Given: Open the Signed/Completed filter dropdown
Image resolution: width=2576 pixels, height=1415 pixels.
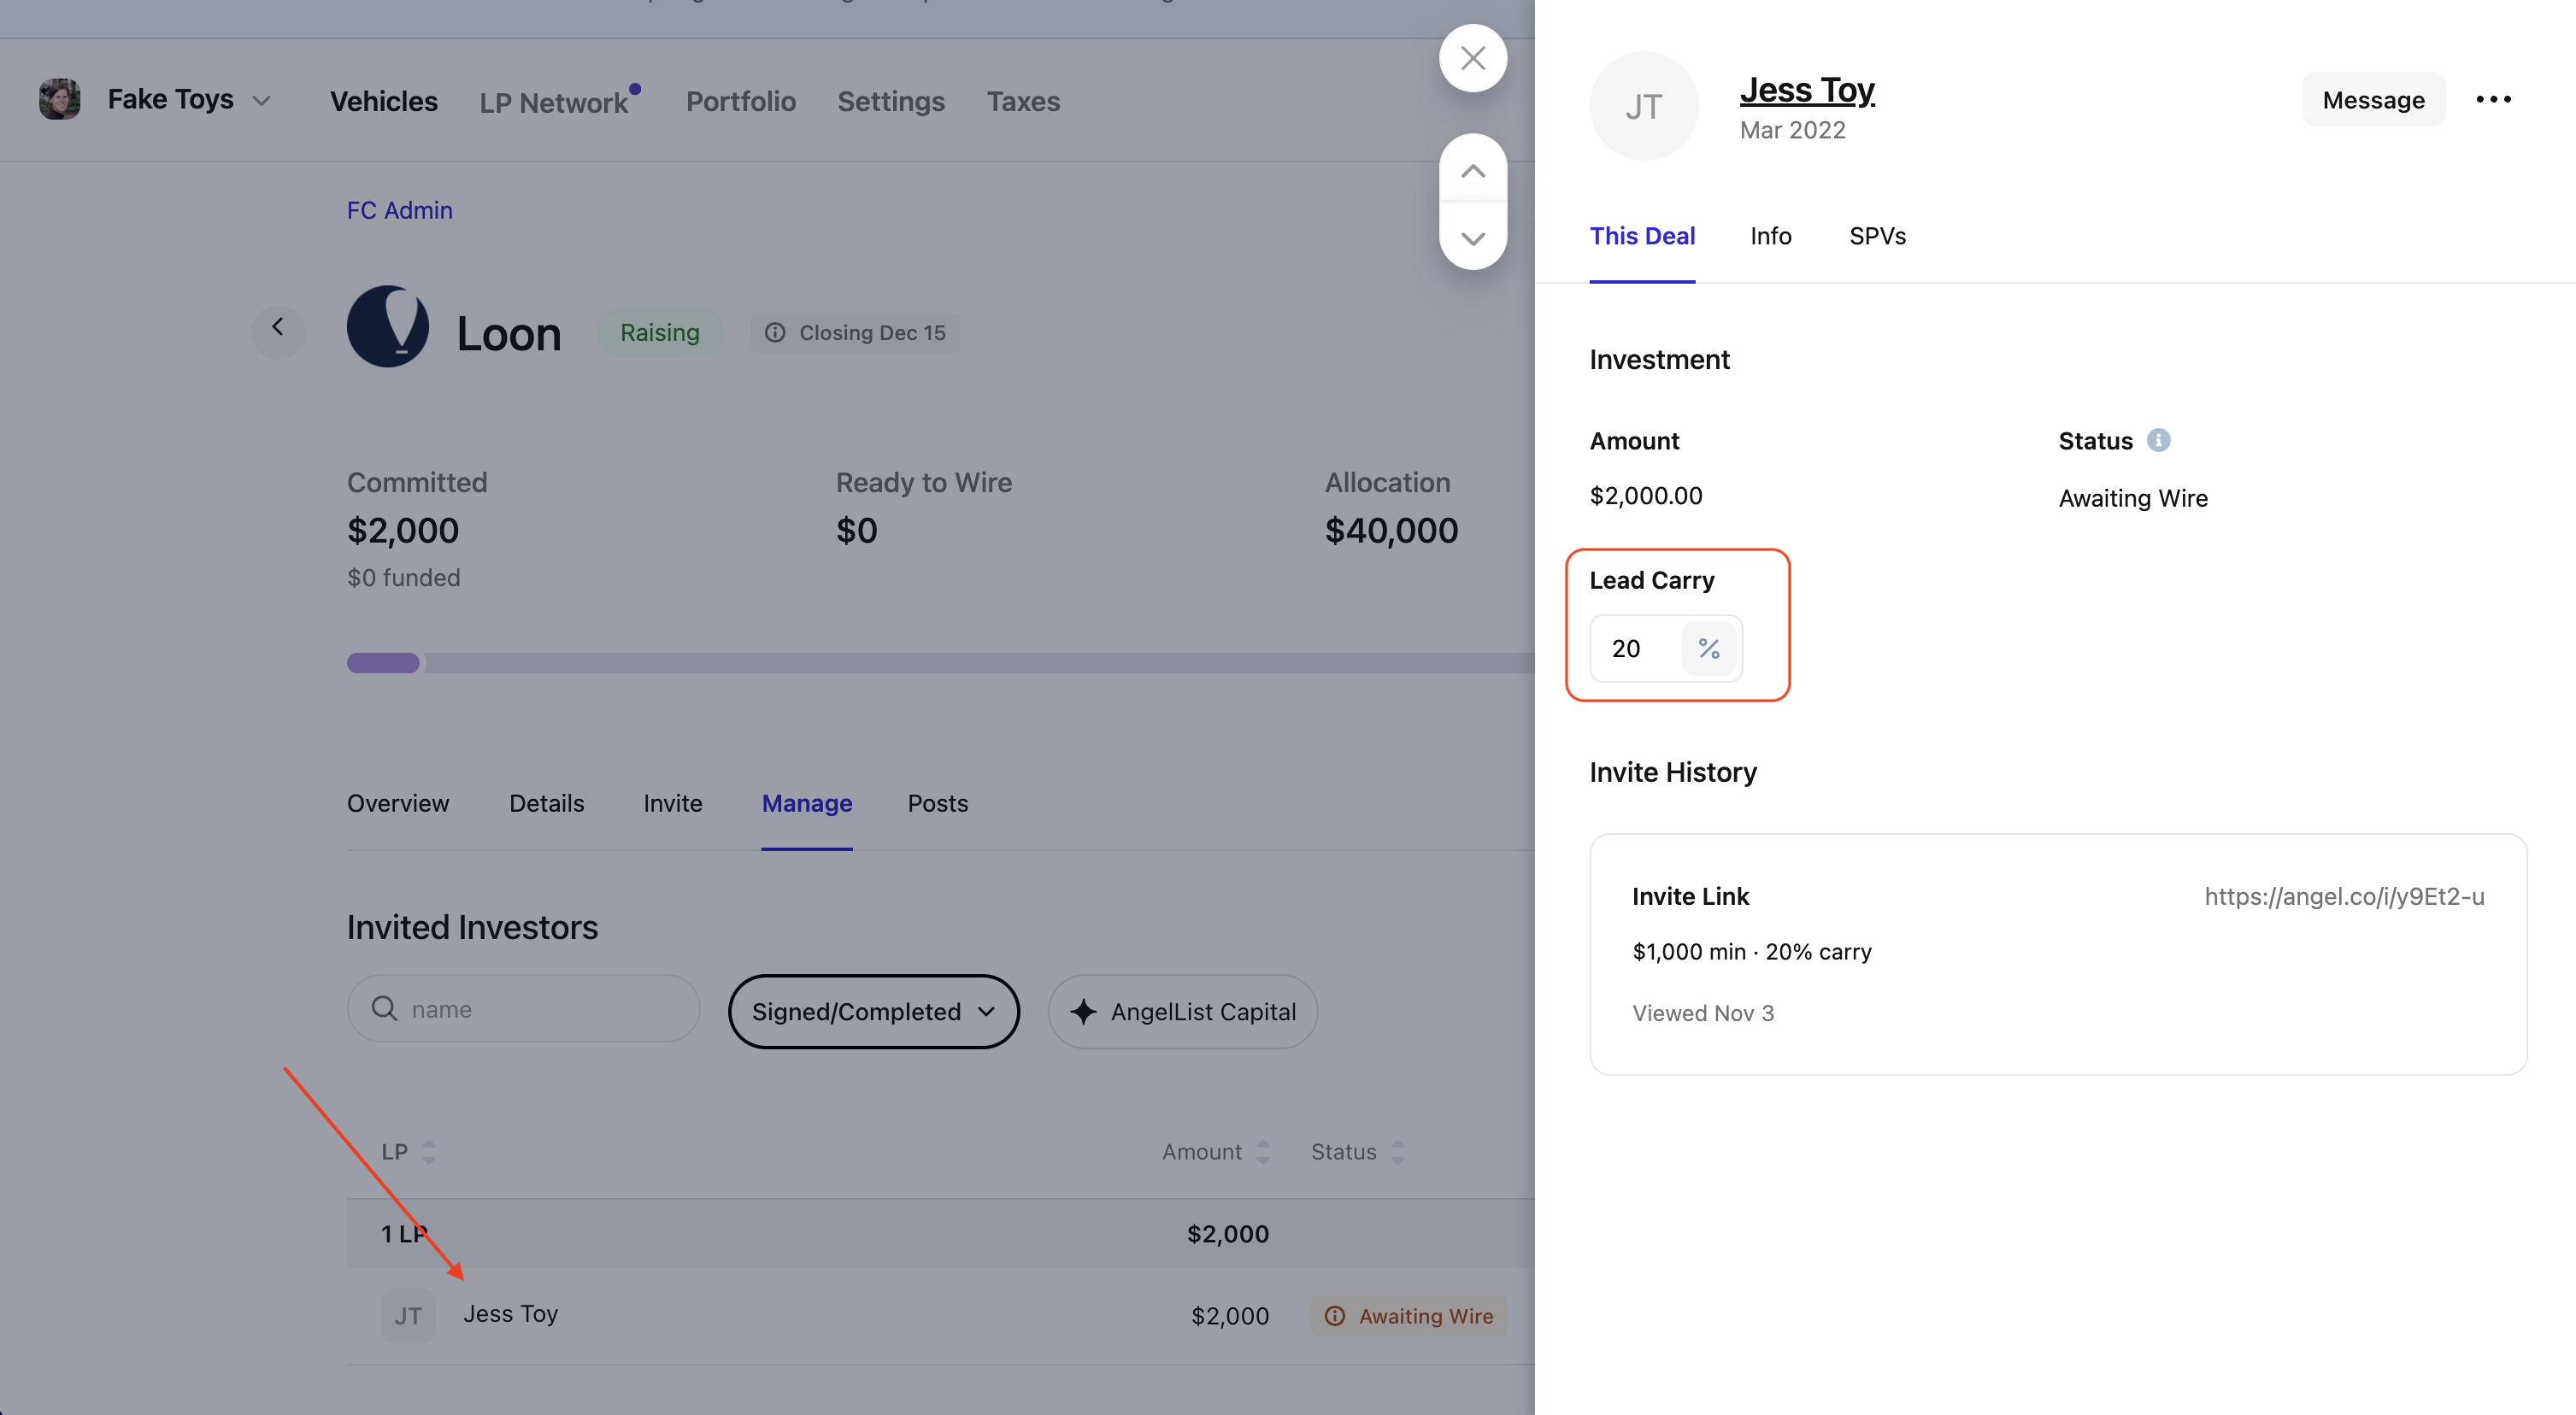Looking at the screenshot, I should tap(873, 1011).
